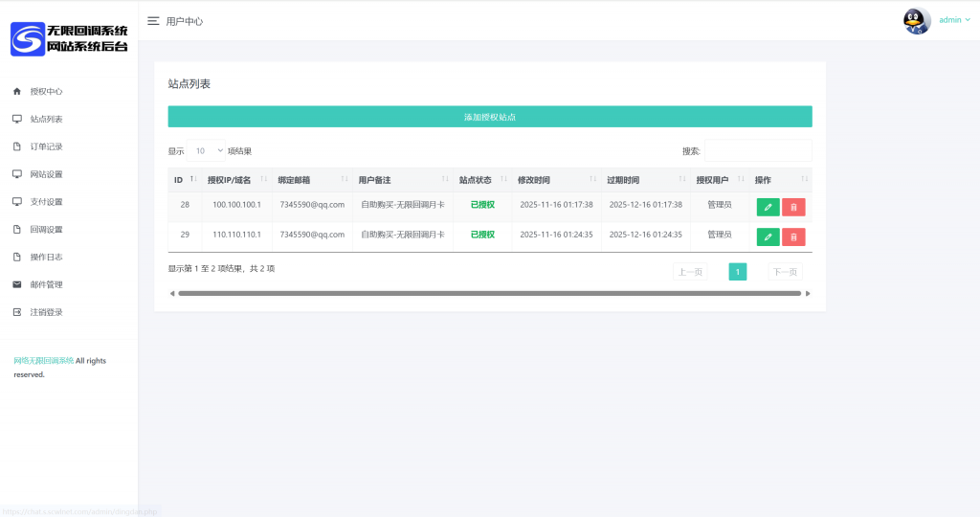Viewport: 980px width, 517px height.
Task: Click the logout icon beside 注销登录
Action: click(x=17, y=312)
